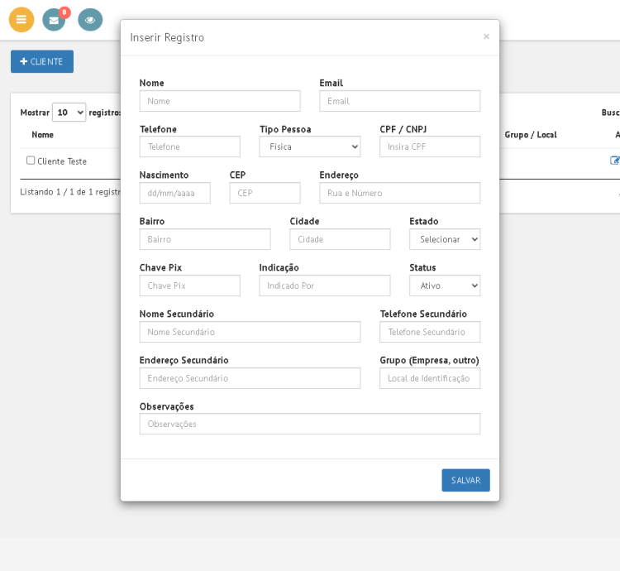
Task: Sort table by Nome column header
Action: click(x=43, y=135)
